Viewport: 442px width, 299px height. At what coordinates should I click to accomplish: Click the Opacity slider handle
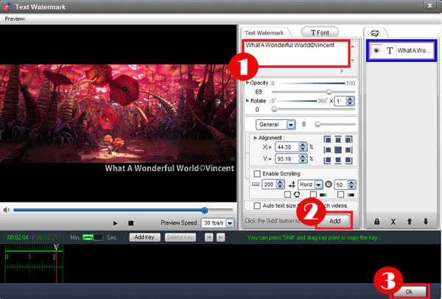[x=329, y=92]
